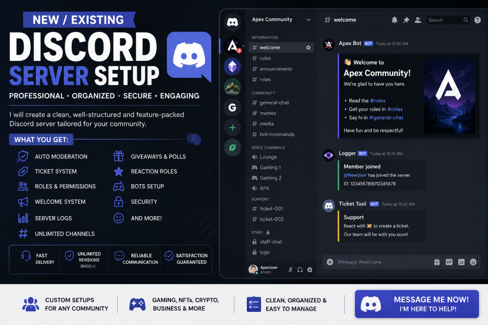Image resolution: width=488 pixels, height=325 pixels.
Task: Click the Ticket Tool username
Action: pos(353,204)
